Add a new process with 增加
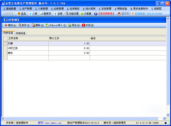The height and width of the screenshot is (126, 171). click(x=10, y=25)
